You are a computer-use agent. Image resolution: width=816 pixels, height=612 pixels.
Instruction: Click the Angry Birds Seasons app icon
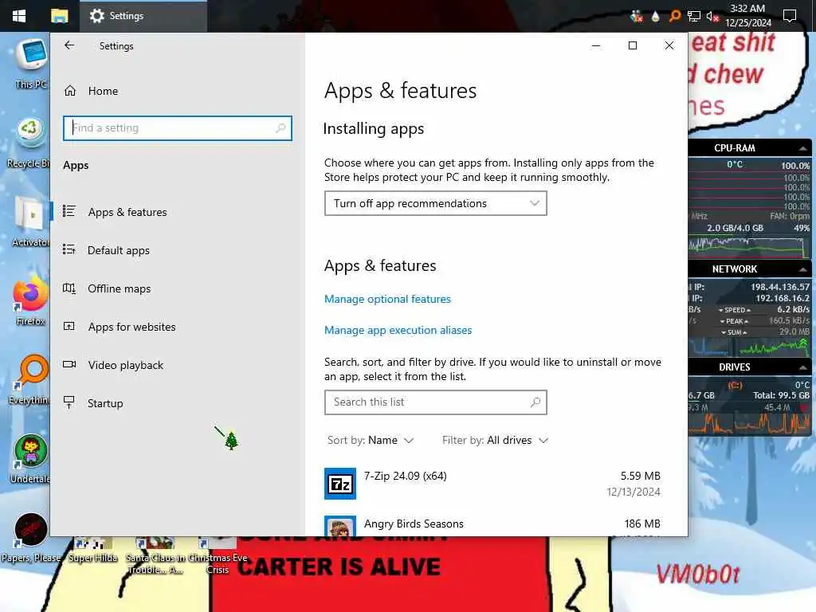pos(340,526)
